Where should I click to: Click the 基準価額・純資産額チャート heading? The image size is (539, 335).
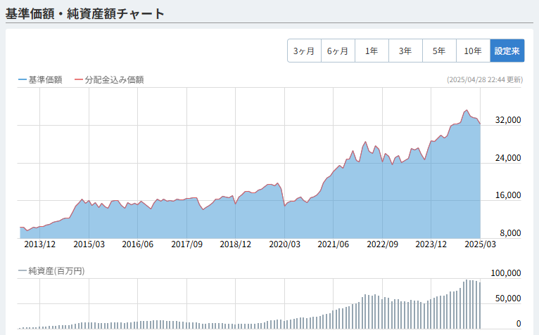[x=85, y=14]
